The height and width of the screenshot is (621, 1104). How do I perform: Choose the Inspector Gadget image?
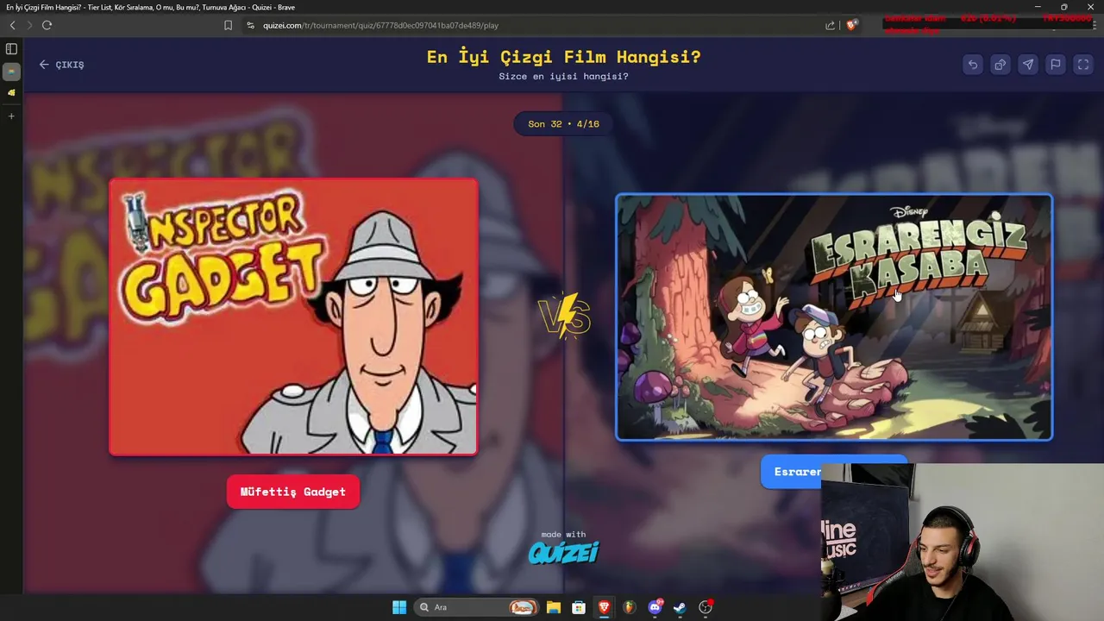(x=293, y=317)
